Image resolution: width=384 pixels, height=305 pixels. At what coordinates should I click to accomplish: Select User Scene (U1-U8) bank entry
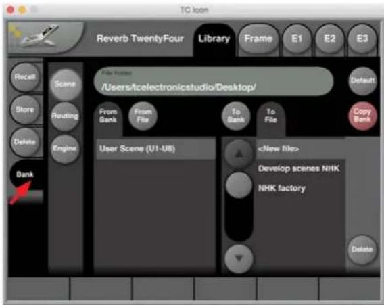coord(156,149)
